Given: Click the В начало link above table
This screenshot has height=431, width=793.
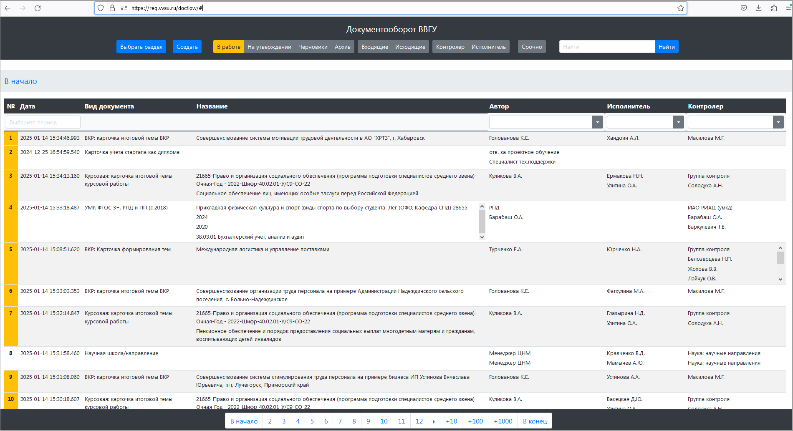Looking at the screenshot, I should pos(21,81).
